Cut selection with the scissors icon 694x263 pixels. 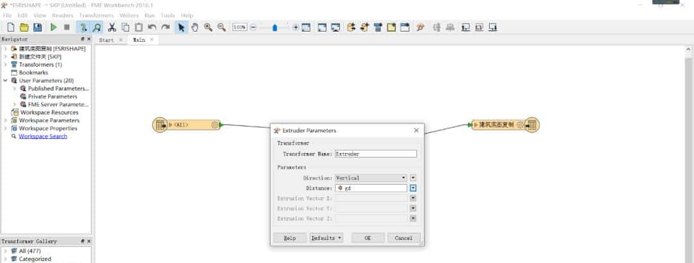(112, 28)
